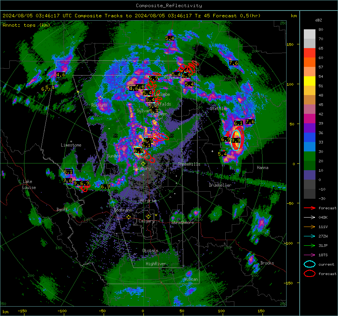The width and height of the screenshot is (338, 316).
Task: Click the yellow diamond marker below Cochrane
Action: pos(129,217)
